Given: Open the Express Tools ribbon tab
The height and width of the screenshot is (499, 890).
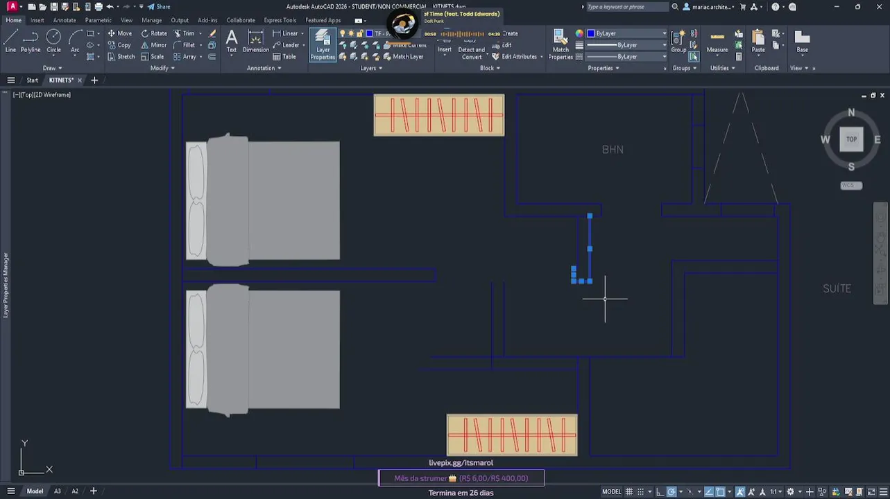Looking at the screenshot, I should 280,20.
